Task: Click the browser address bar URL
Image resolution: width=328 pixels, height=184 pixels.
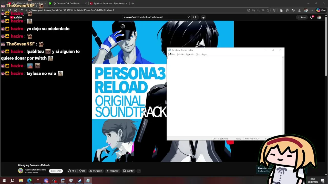Action: (x=69, y=10)
